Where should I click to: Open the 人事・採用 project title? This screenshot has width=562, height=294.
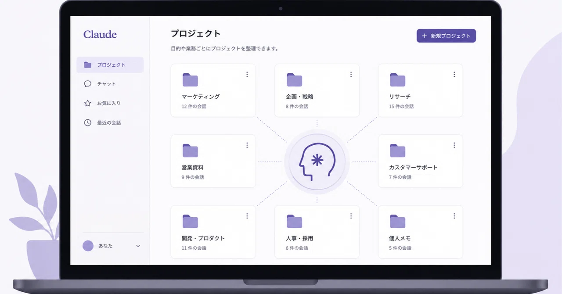point(299,238)
